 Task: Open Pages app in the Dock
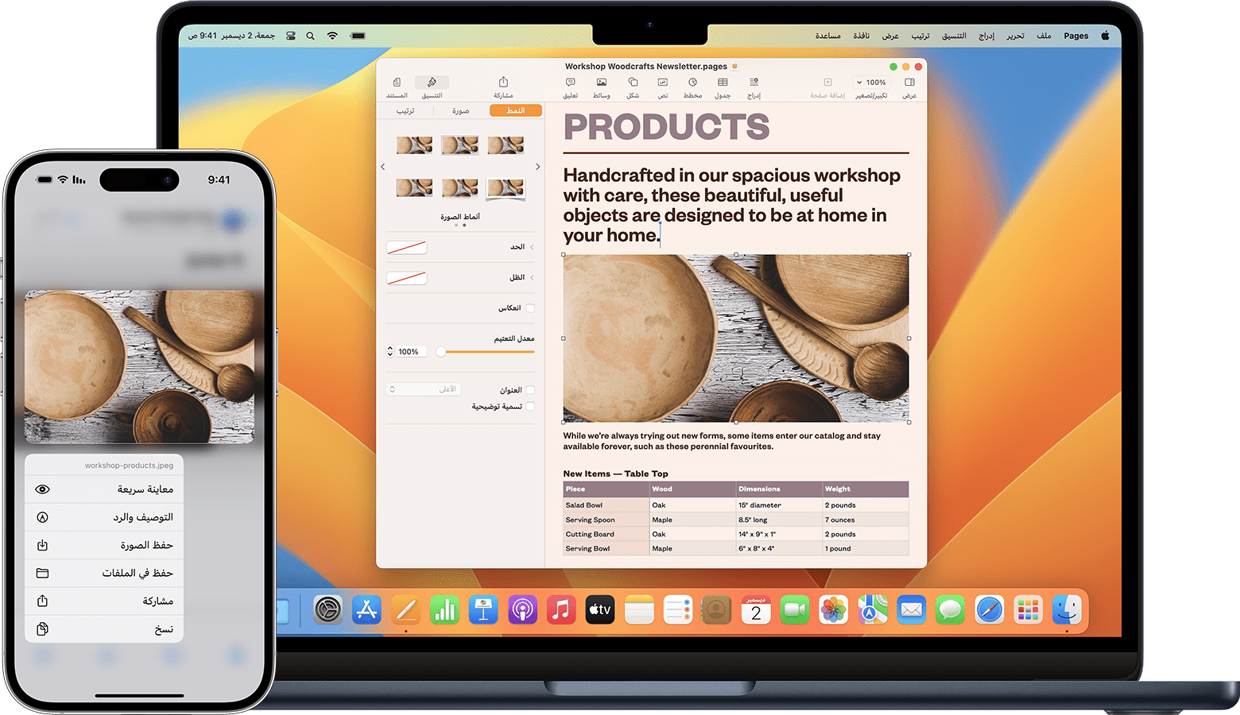tap(405, 610)
